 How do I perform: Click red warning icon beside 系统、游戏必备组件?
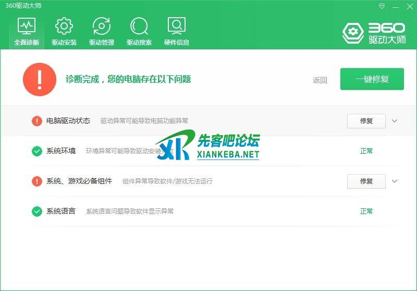coord(37,181)
